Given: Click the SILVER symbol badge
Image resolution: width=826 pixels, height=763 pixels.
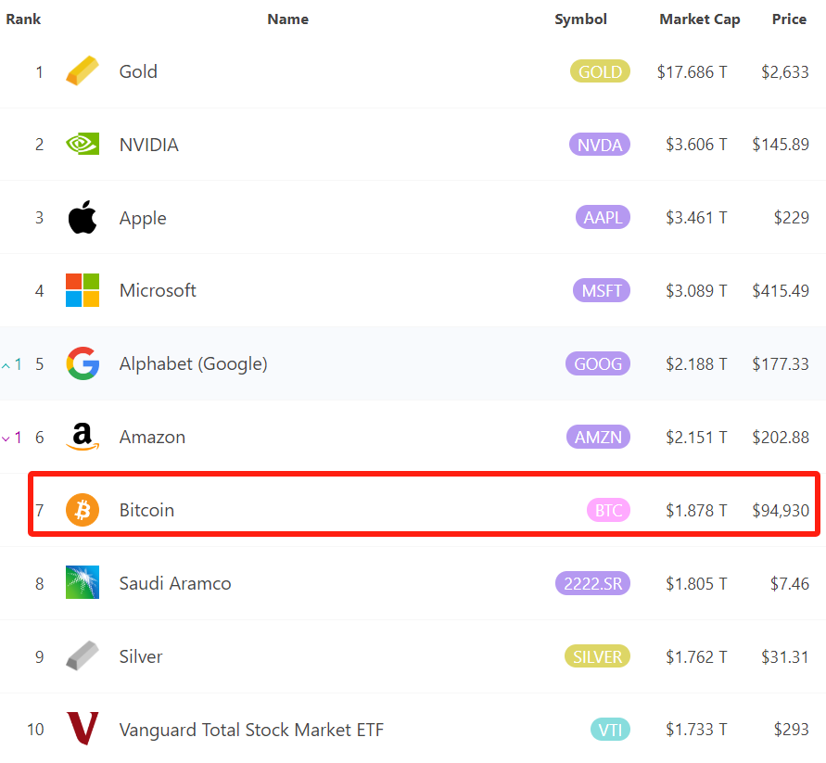Looking at the screenshot, I should pos(597,656).
